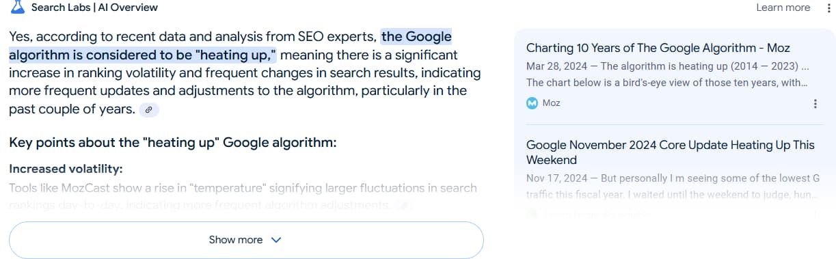This screenshot has width=836, height=259.
Task: Click the Search Labs flask icon
Action: click(17, 8)
